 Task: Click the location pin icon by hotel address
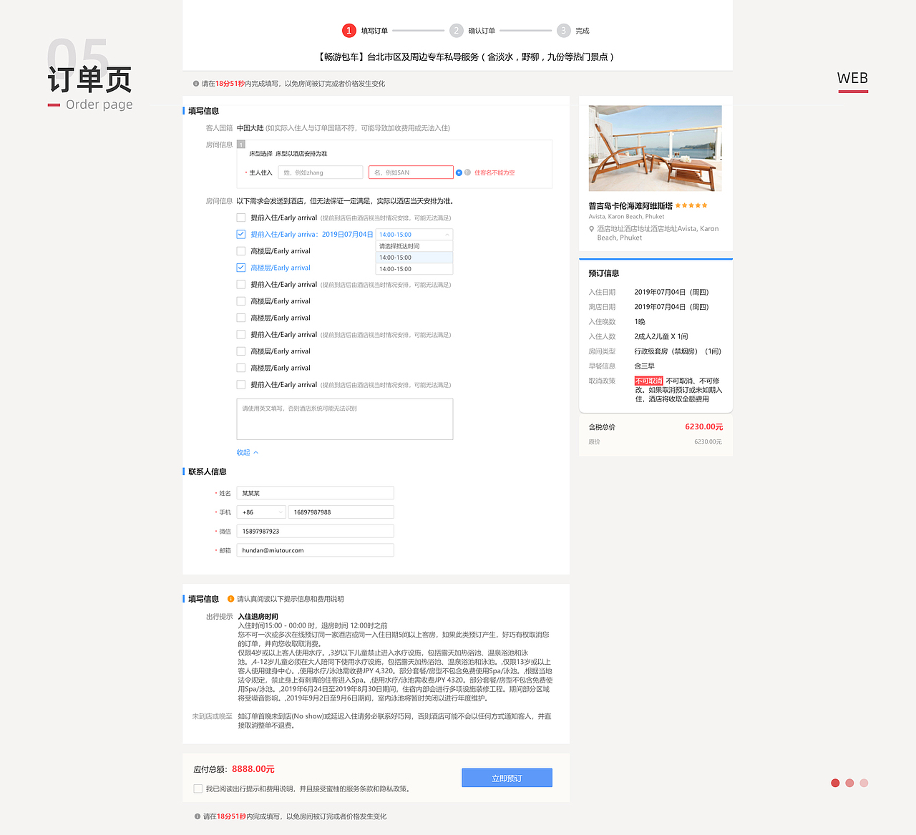tap(591, 229)
